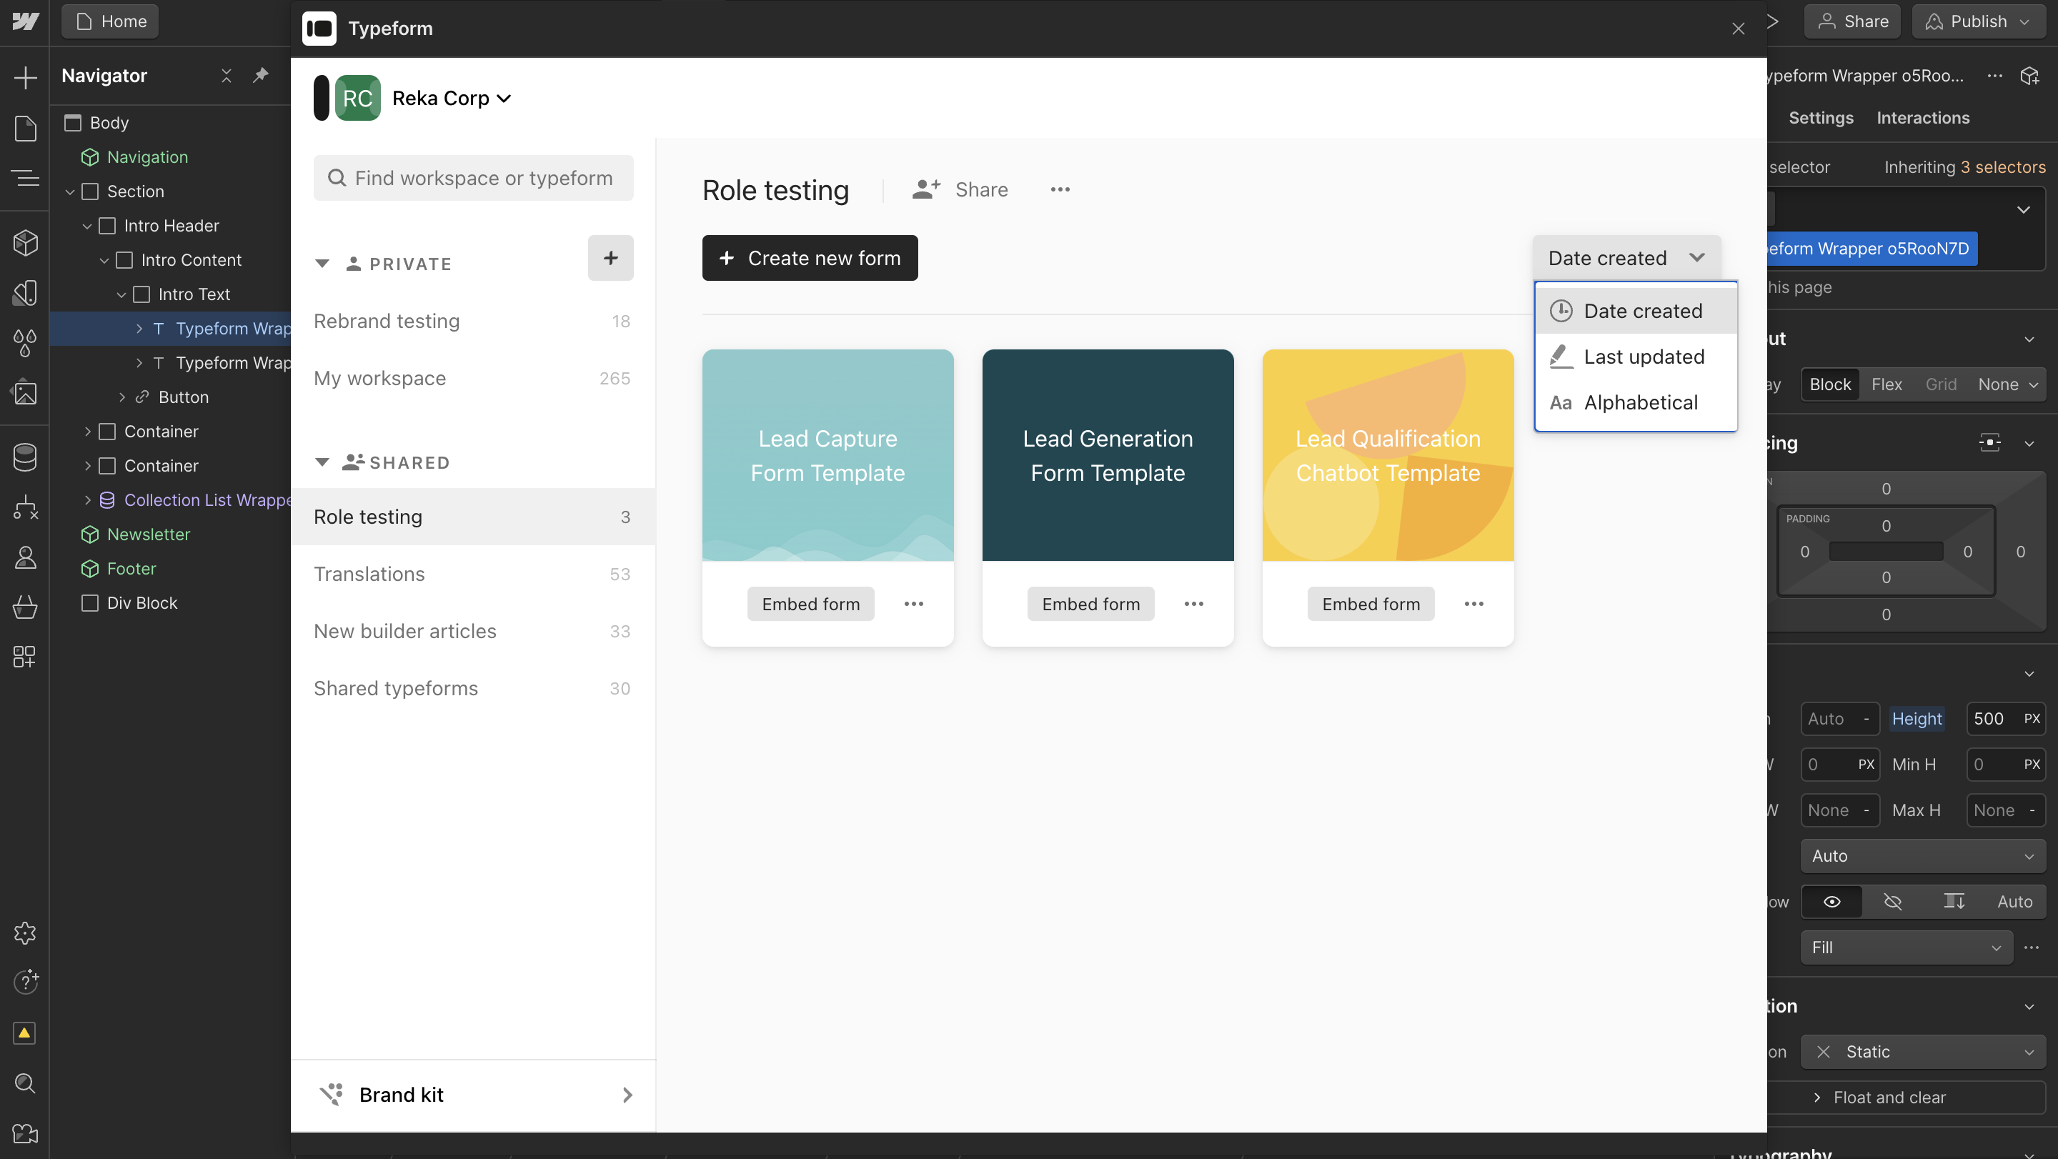This screenshot has height=1159, width=2058.
Task: Open options menu for Lead Capture form
Action: (913, 604)
